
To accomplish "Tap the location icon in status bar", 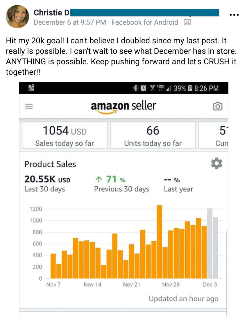I will (x=31, y=88).
